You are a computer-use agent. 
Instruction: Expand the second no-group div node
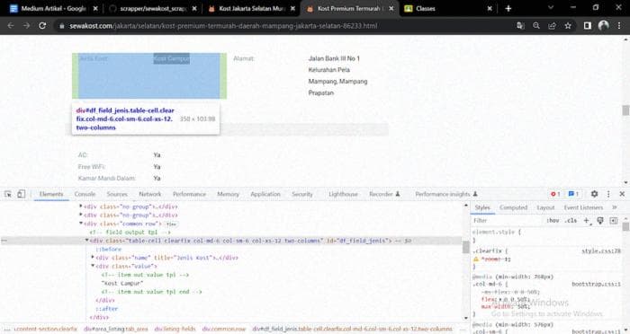click(81, 215)
